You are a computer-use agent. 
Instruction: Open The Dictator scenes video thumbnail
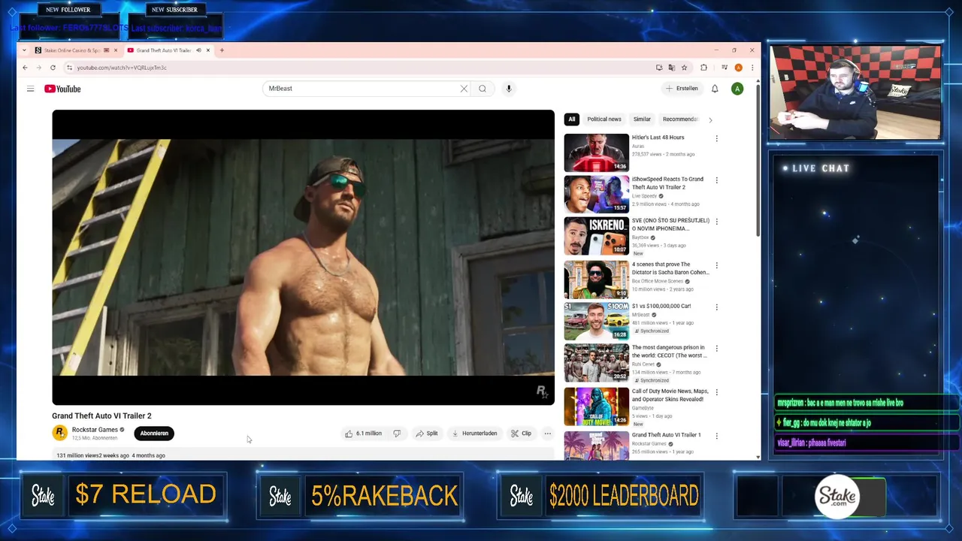coord(597,280)
